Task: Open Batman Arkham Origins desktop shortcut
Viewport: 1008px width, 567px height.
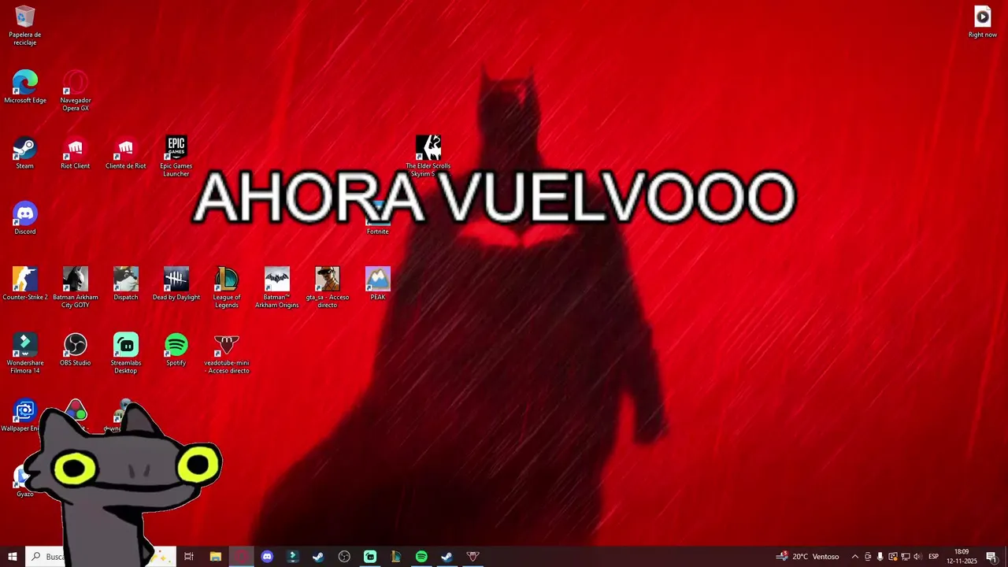Action: point(277,287)
